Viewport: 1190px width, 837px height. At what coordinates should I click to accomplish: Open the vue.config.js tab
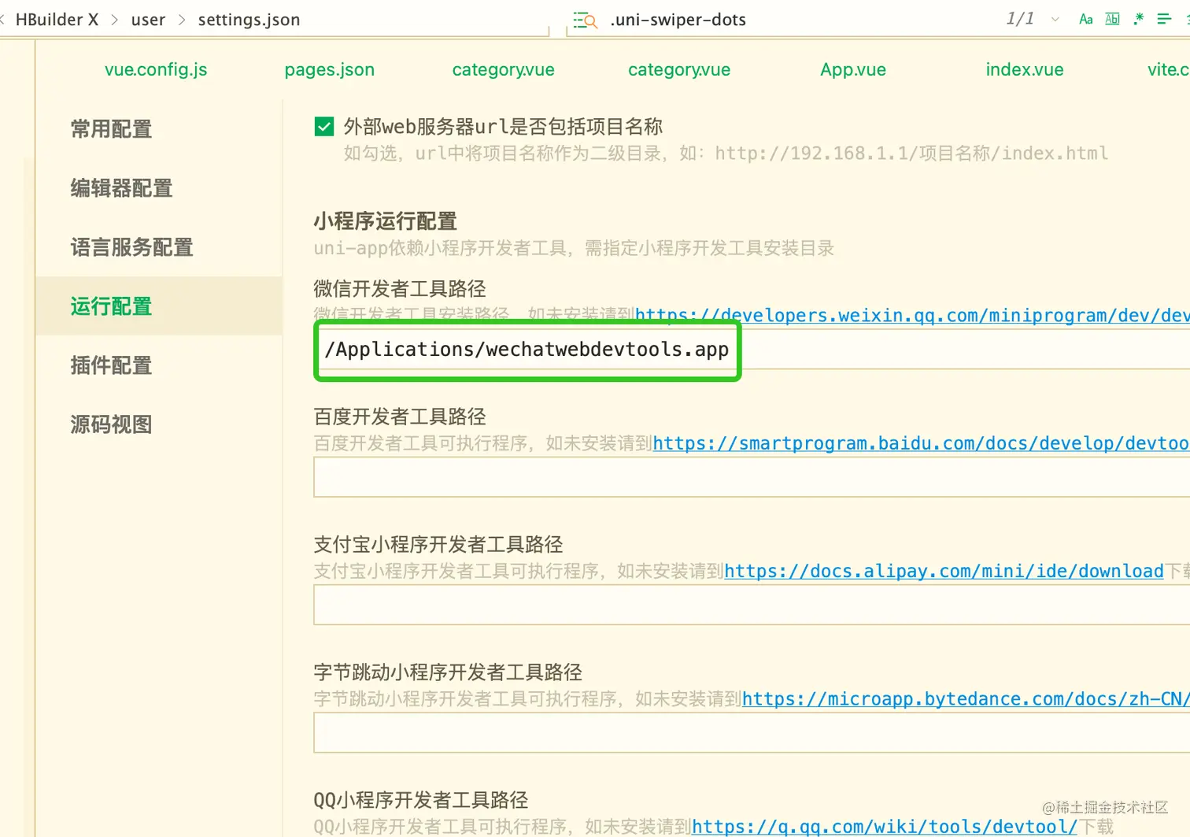tap(156, 69)
